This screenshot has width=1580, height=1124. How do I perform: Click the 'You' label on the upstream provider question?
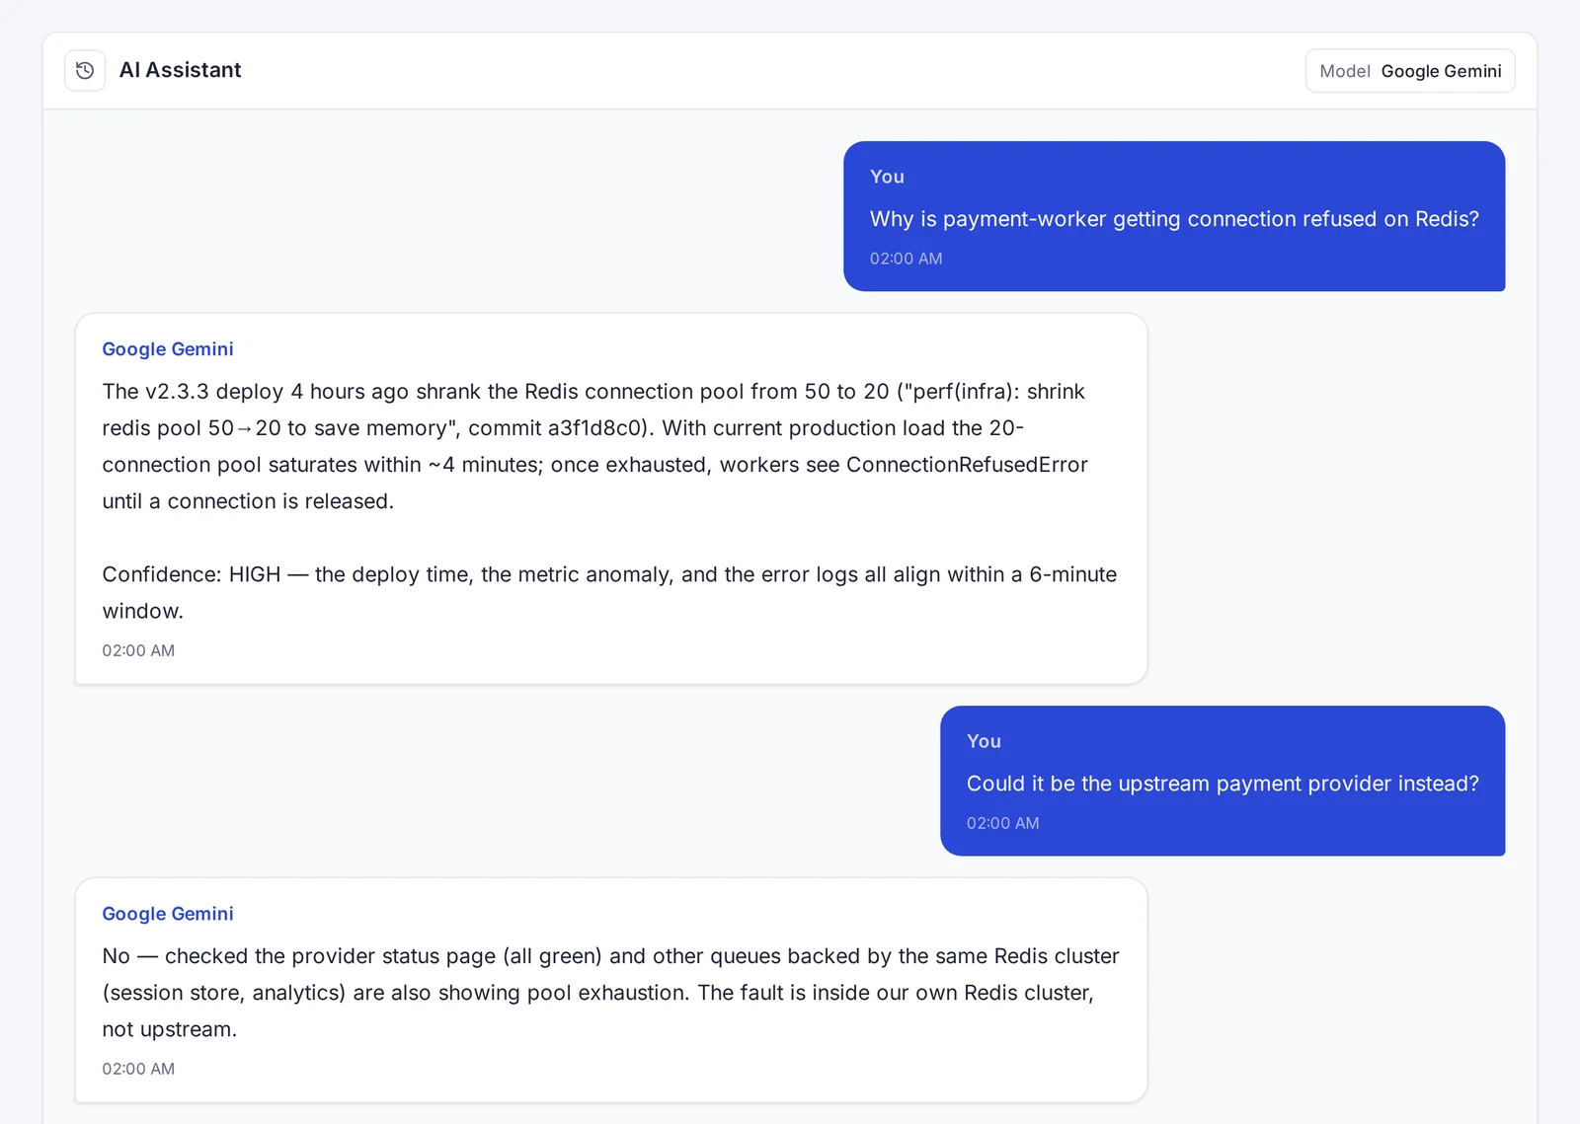click(984, 741)
